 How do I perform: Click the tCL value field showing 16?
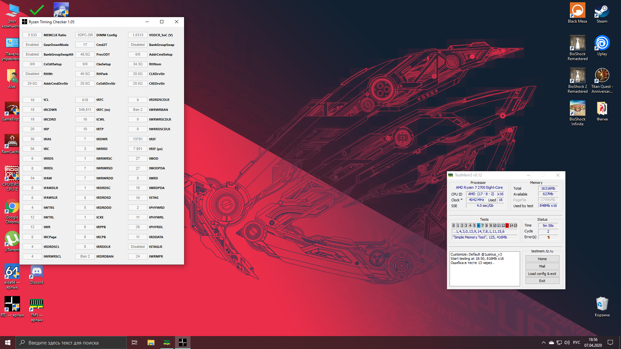(x=32, y=100)
